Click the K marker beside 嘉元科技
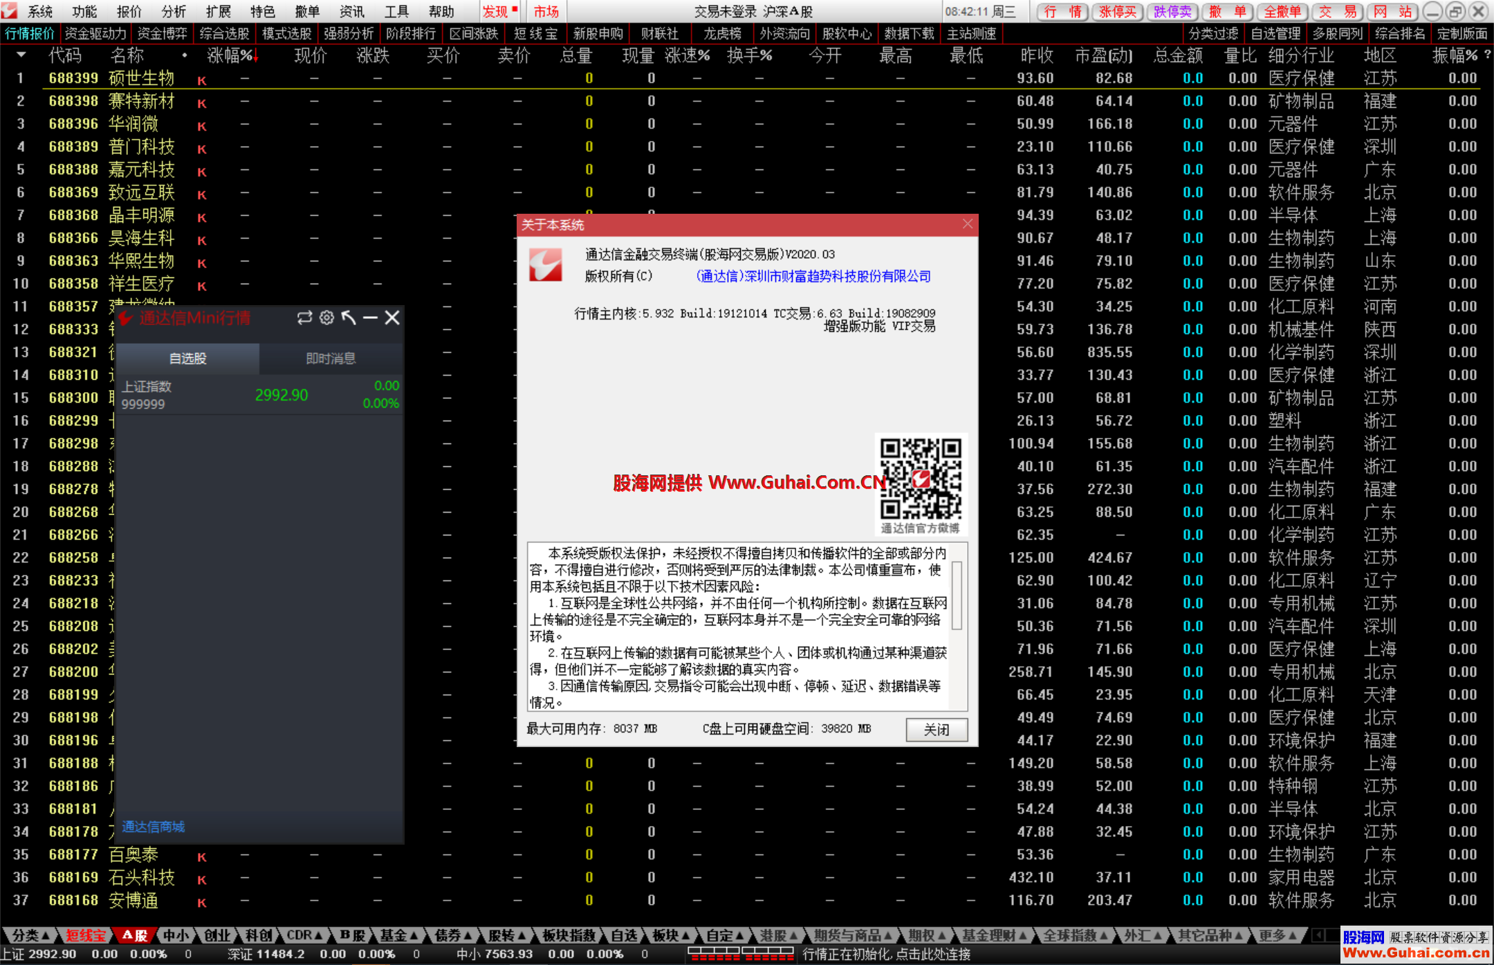Screen dimensions: 1494x965 (x=202, y=172)
